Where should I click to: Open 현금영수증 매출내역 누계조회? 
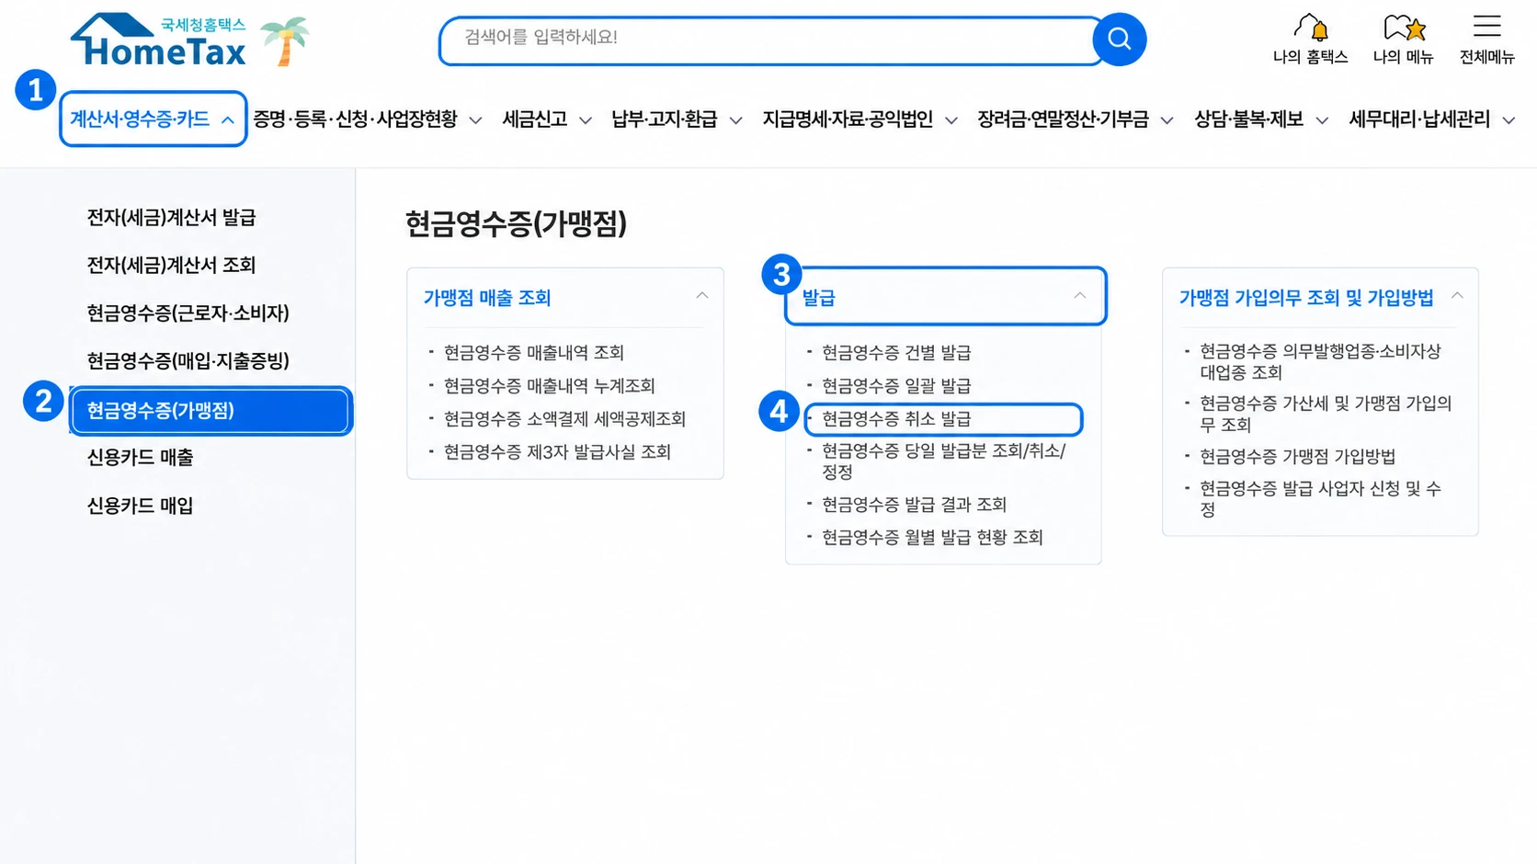click(549, 386)
